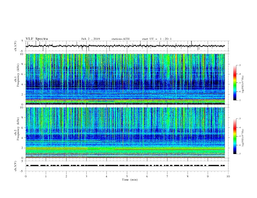
Task: Select the date label "Feb. 2 , 2019"
Action: pyautogui.click(x=91, y=39)
